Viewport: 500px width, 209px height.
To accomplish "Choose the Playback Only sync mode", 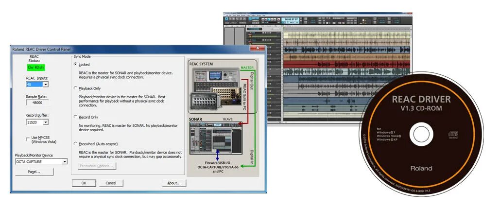I will (76, 88).
